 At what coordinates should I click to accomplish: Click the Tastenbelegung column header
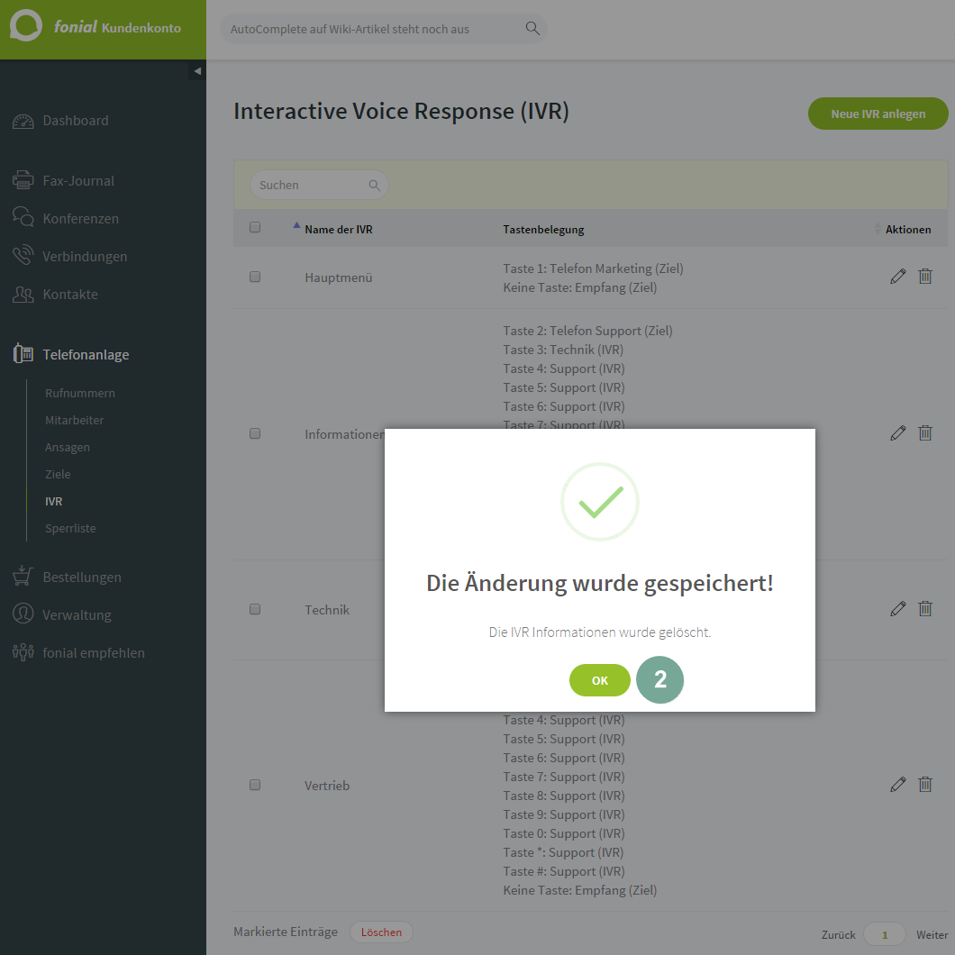point(543,230)
